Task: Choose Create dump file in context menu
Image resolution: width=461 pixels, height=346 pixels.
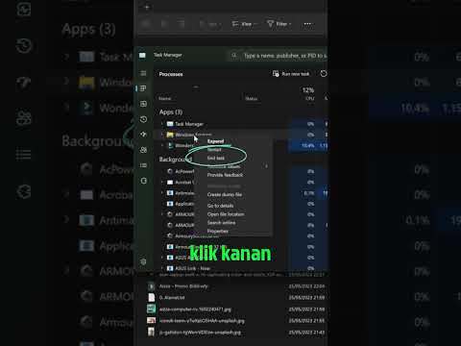Action: pos(225,194)
